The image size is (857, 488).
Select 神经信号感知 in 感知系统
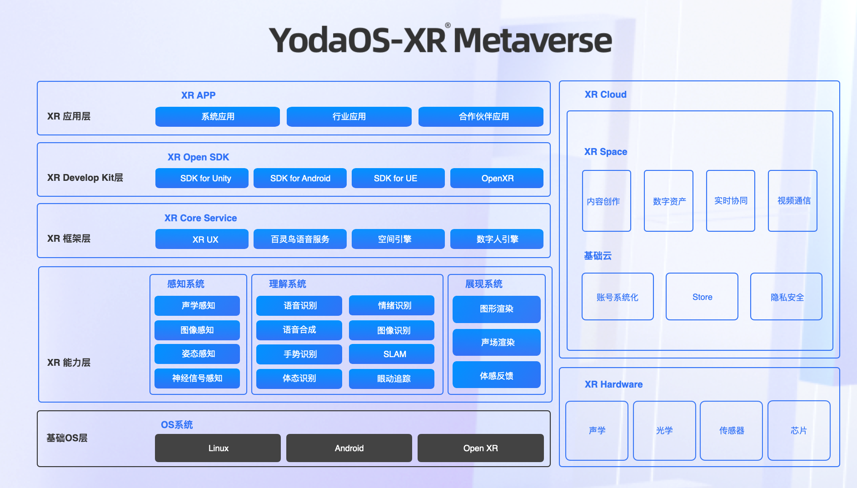[x=197, y=378]
